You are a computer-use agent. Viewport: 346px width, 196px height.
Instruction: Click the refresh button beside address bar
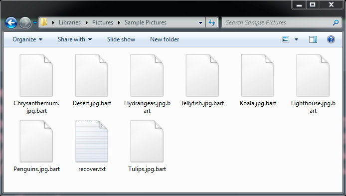[212, 22]
